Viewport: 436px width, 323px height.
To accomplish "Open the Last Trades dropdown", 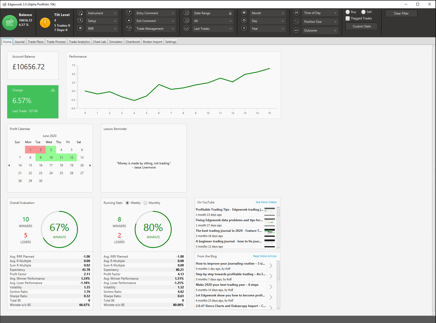I will [213, 29].
